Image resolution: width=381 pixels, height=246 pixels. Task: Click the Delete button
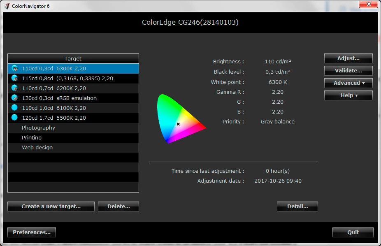[x=118, y=207]
